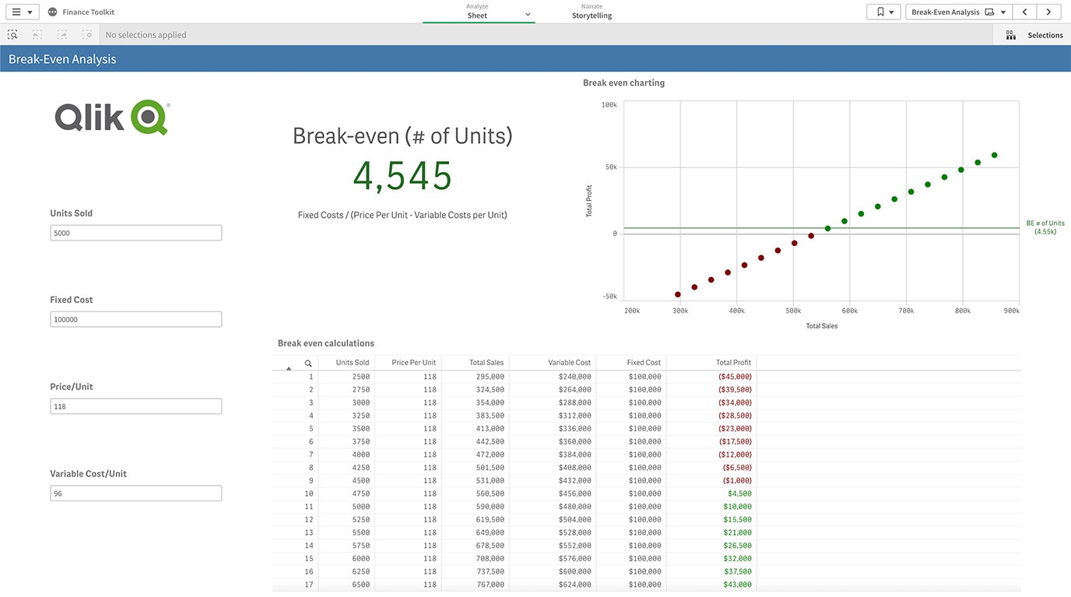The height and width of the screenshot is (597, 1071).
Task: Select Units Sold value 2500 in table
Action: pyautogui.click(x=360, y=377)
